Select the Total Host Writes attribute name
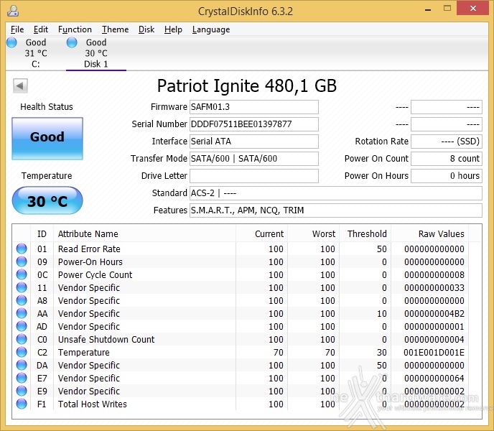Image resolution: width=494 pixels, height=431 pixels. click(x=93, y=404)
